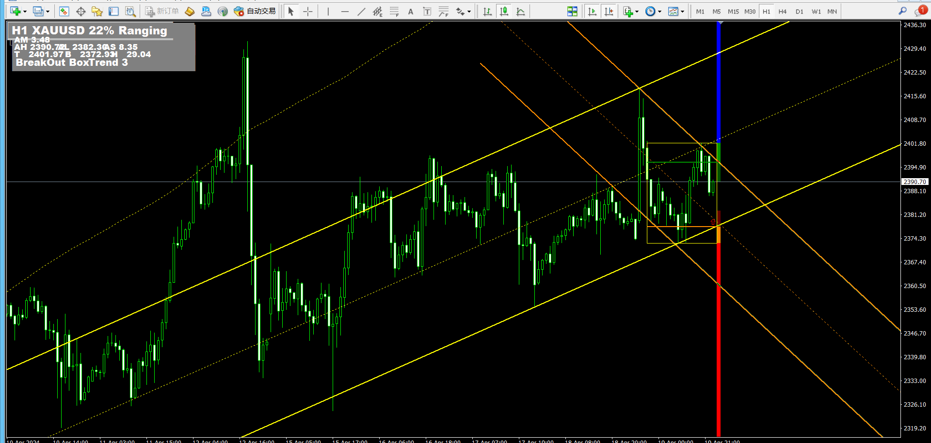Switch to the D1 daily timeframe
The height and width of the screenshot is (443, 931).
click(x=799, y=12)
